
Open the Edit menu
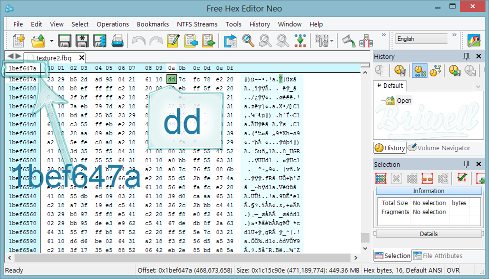click(x=36, y=24)
